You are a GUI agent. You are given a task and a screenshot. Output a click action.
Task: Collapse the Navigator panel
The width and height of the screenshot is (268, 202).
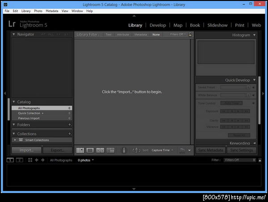[x=14, y=34]
